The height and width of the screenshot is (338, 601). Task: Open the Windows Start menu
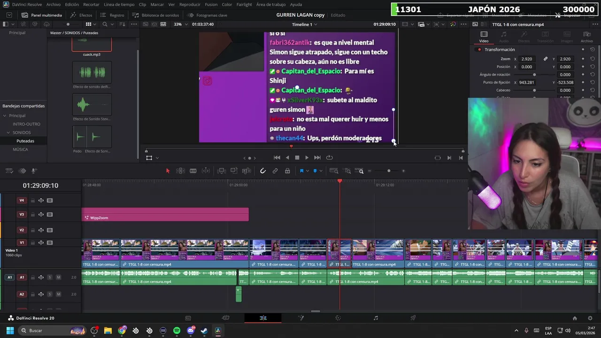10,330
